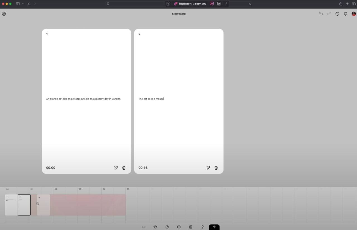Click the edit pencil icon on card 1
This screenshot has width=357, height=230.
116,168
